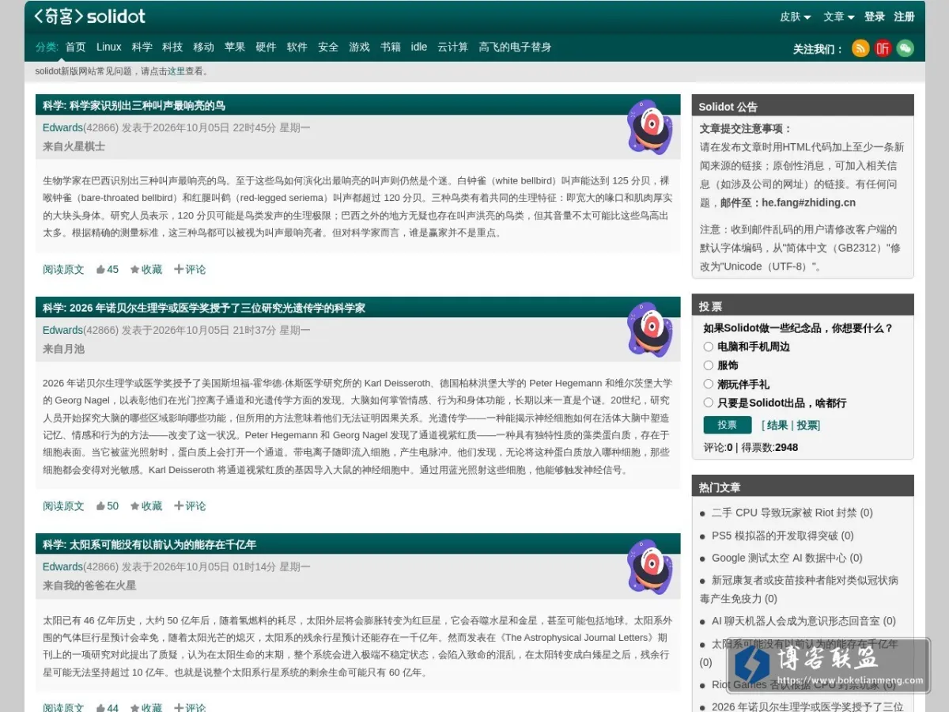Open the 苹果 category

(x=235, y=47)
